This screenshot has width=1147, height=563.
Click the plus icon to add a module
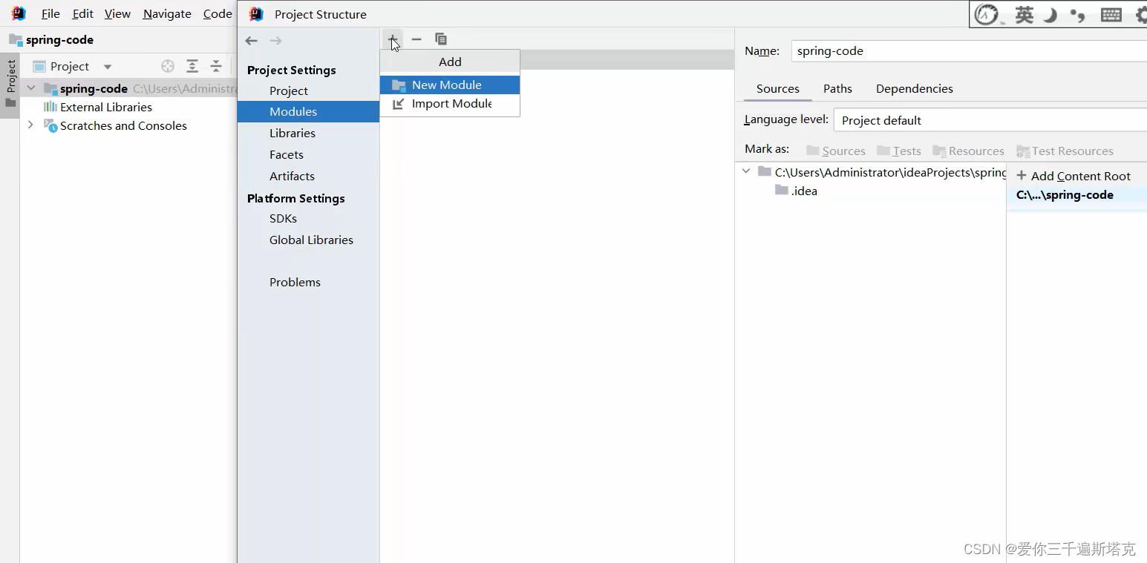coord(392,39)
